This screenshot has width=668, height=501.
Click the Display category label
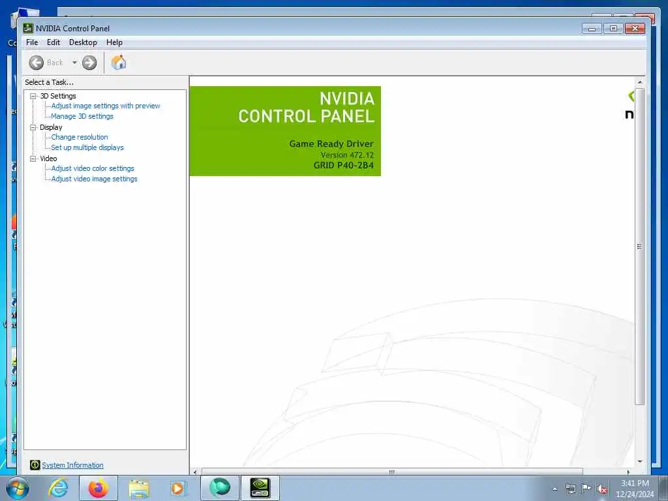51,127
